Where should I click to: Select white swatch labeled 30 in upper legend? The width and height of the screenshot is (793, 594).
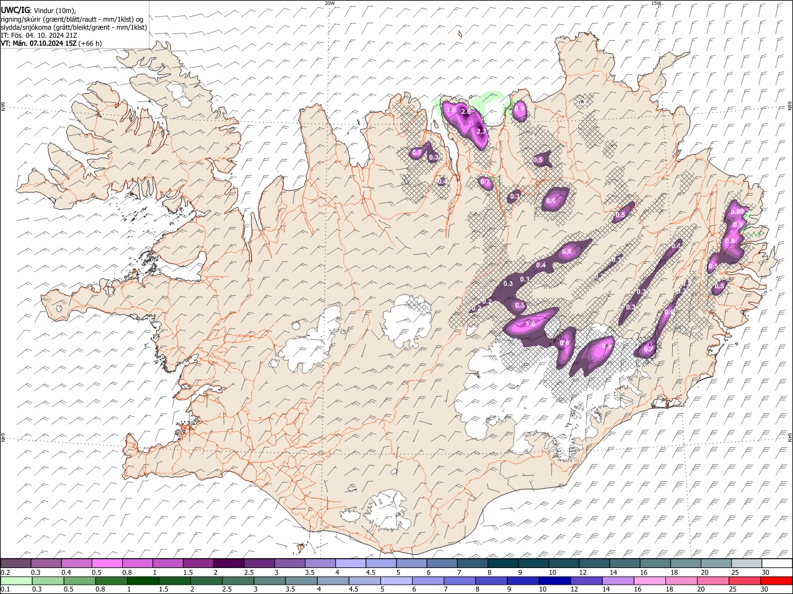coord(776,564)
